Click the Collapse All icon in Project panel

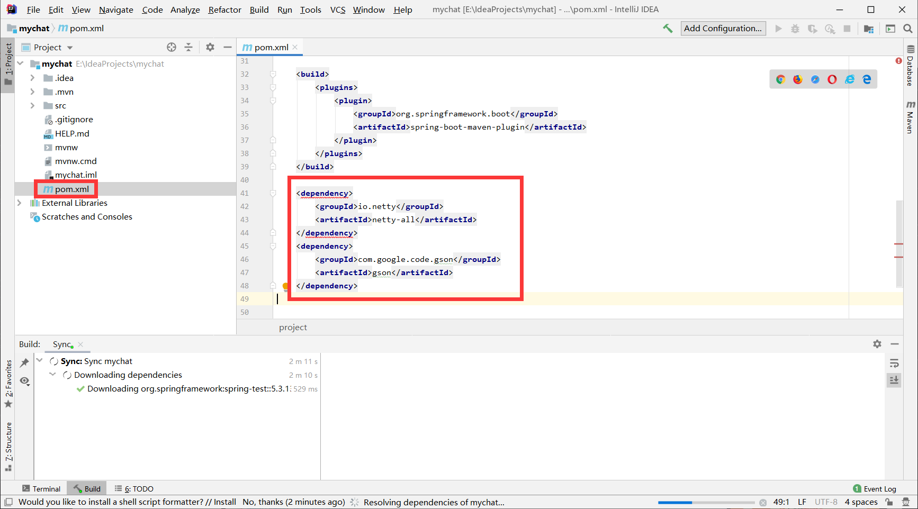tap(188, 47)
